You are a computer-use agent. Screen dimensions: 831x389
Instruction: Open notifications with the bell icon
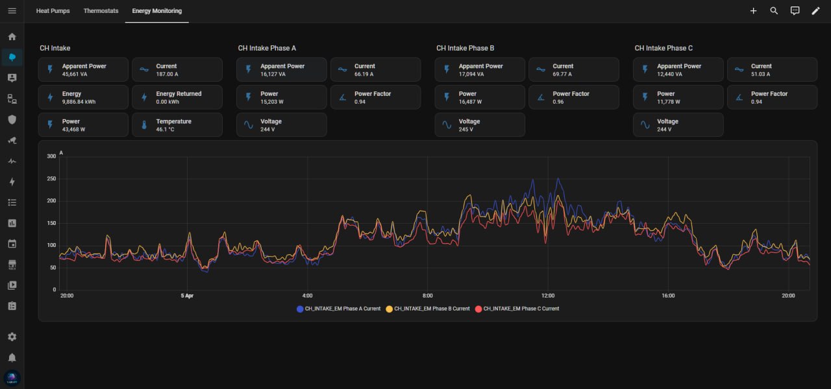click(12, 357)
